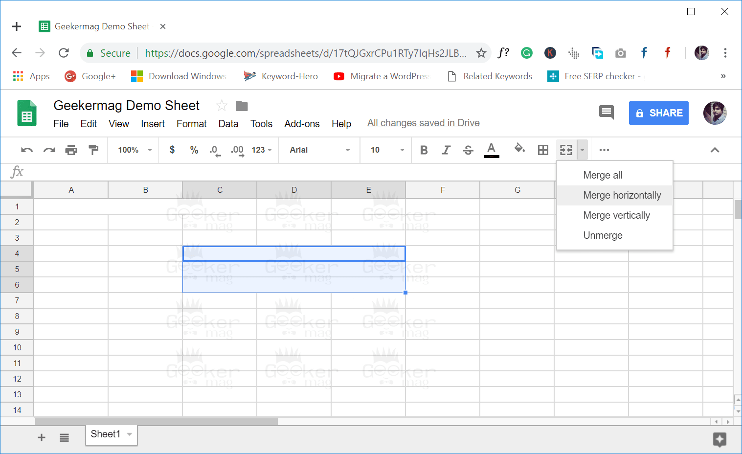Viewport: 742px width, 454px height.
Task: Choose Merge all
Action: 615,175
